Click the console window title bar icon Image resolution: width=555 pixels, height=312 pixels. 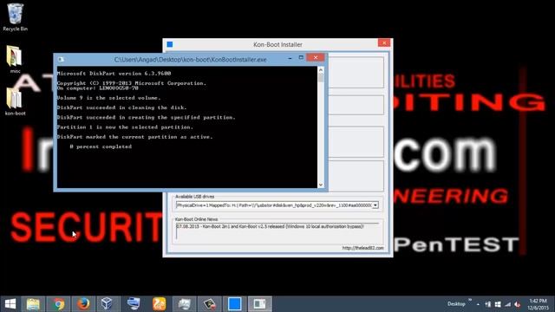coord(61,60)
